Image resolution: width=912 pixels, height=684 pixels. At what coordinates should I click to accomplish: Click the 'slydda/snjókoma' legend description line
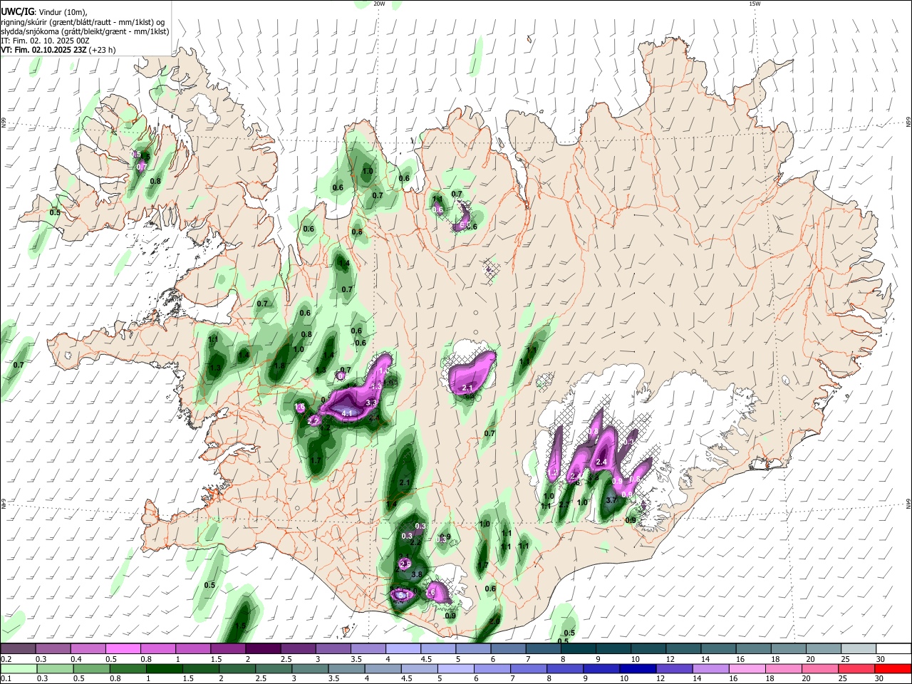coord(85,31)
